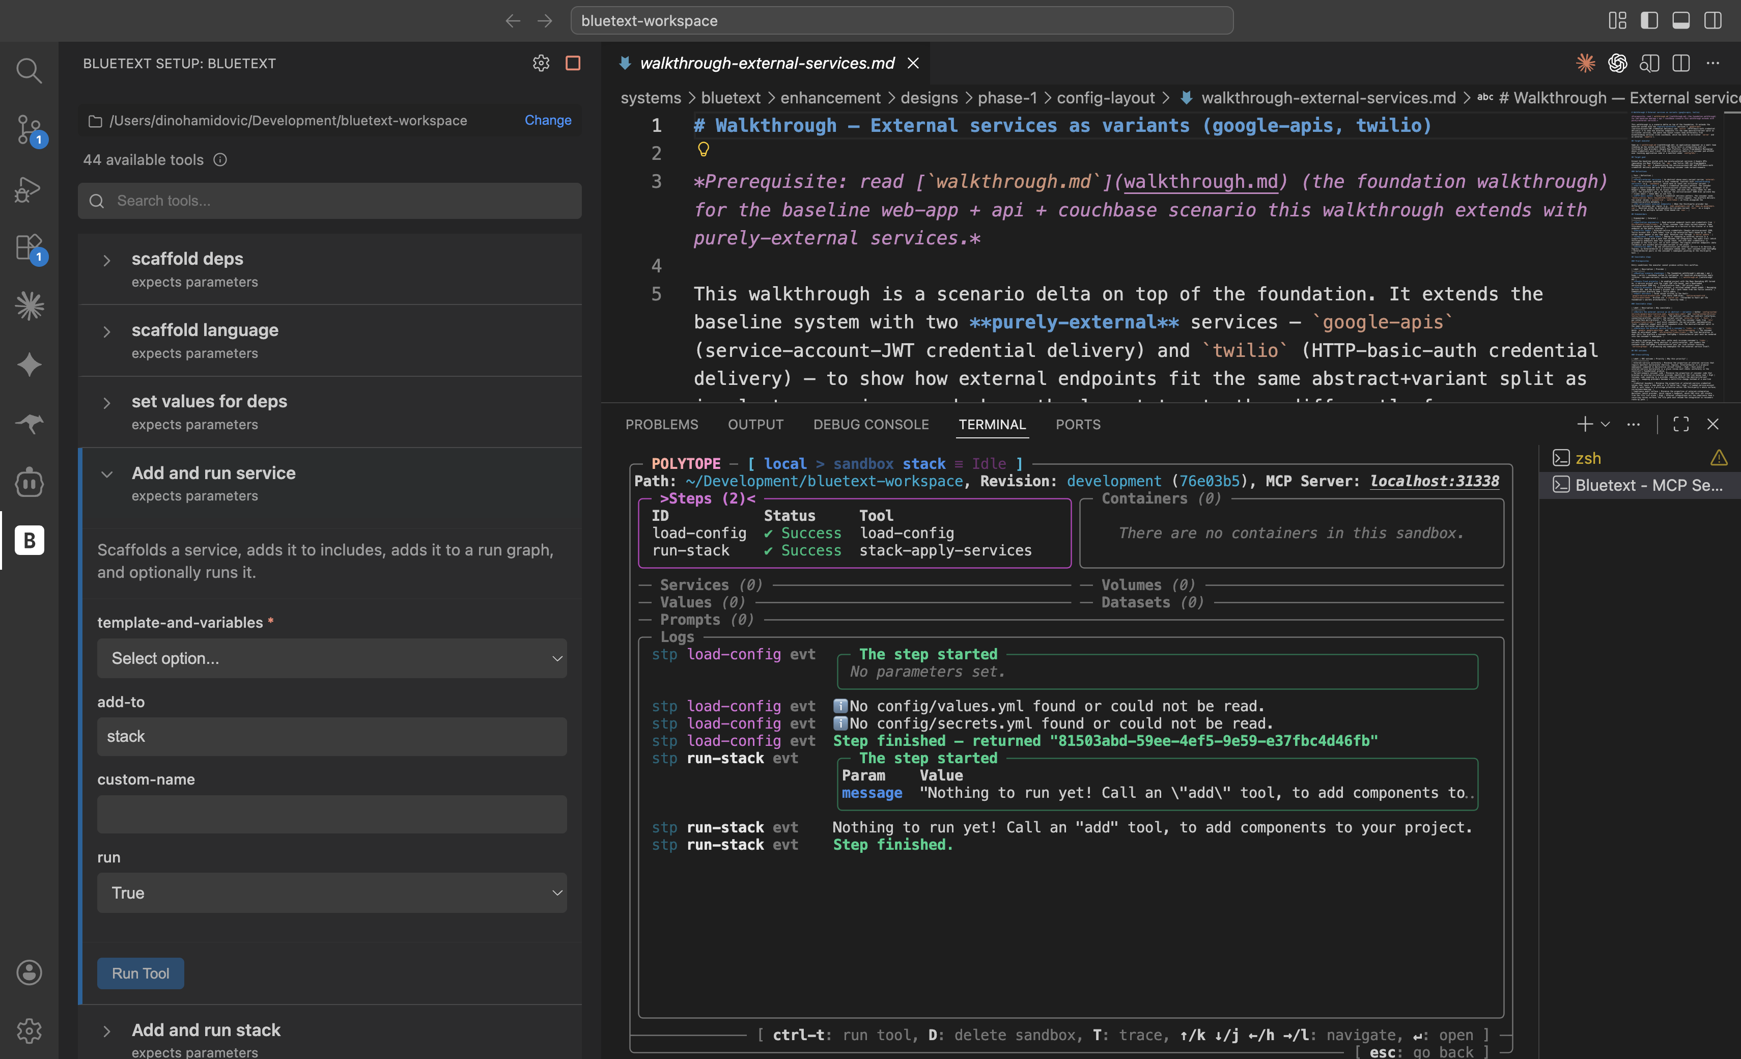Expand the scaffold language tool
Screen dimensions: 1741x1059
tap(330, 341)
